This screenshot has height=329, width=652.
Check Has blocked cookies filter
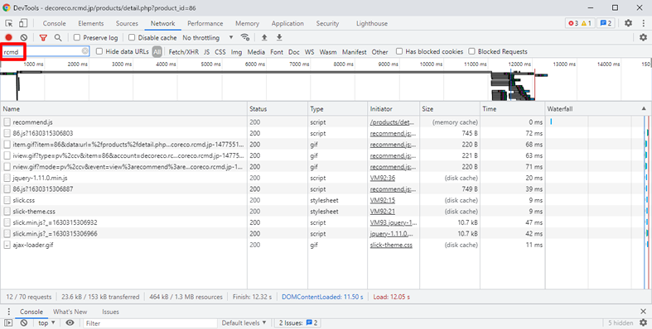[399, 51]
